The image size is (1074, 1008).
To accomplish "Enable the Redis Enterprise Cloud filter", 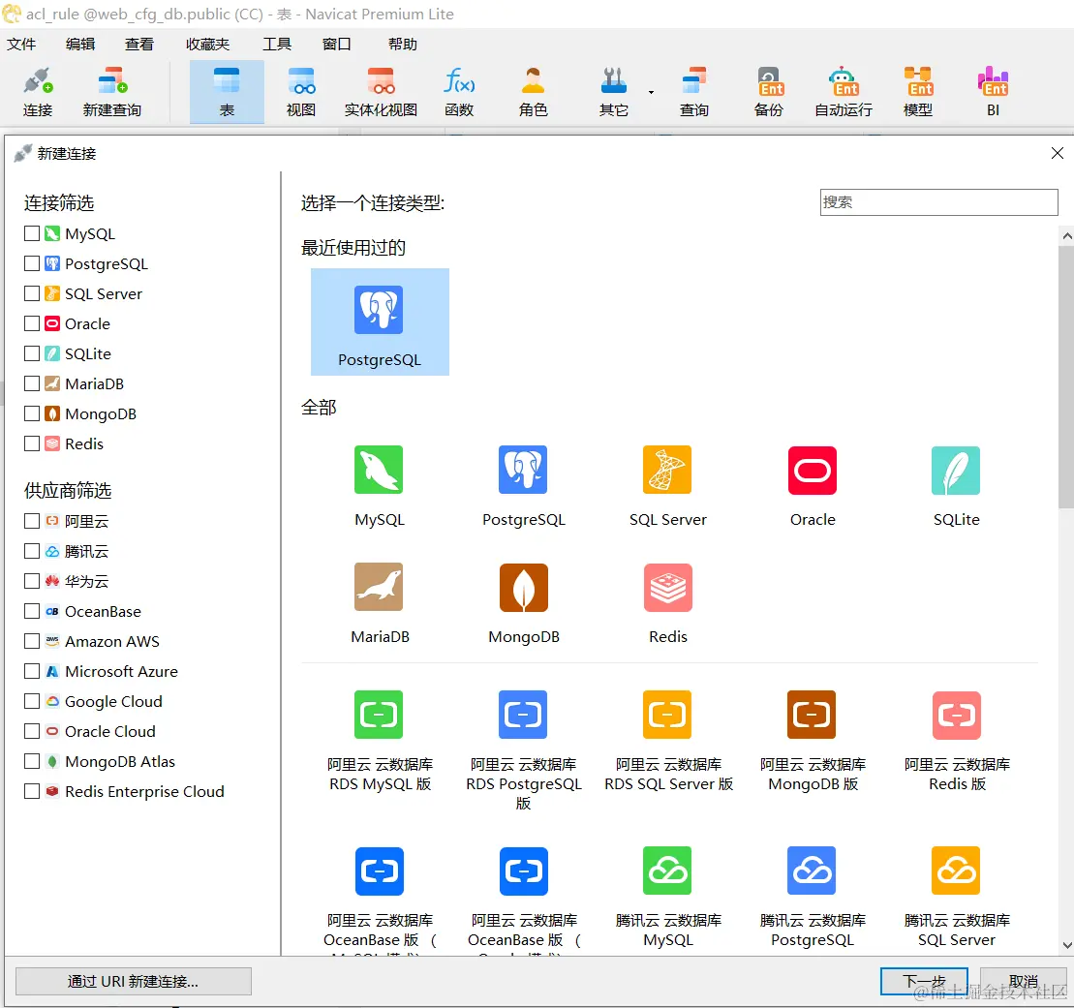I will pos(32,792).
